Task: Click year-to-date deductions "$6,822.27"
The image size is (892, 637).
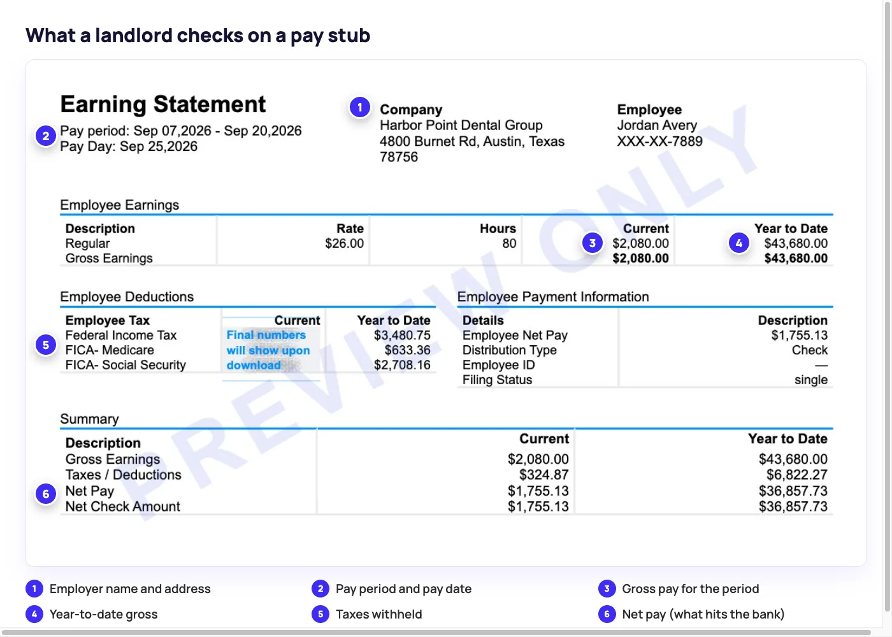Action: tap(797, 475)
